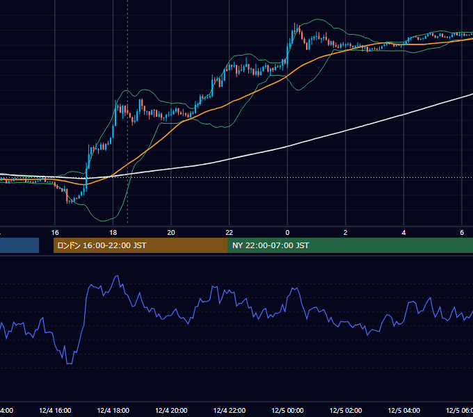The width and height of the screenshot is (473, 417).
Task: Click the 12/5 04:00 date label
Action: [404, 410]
